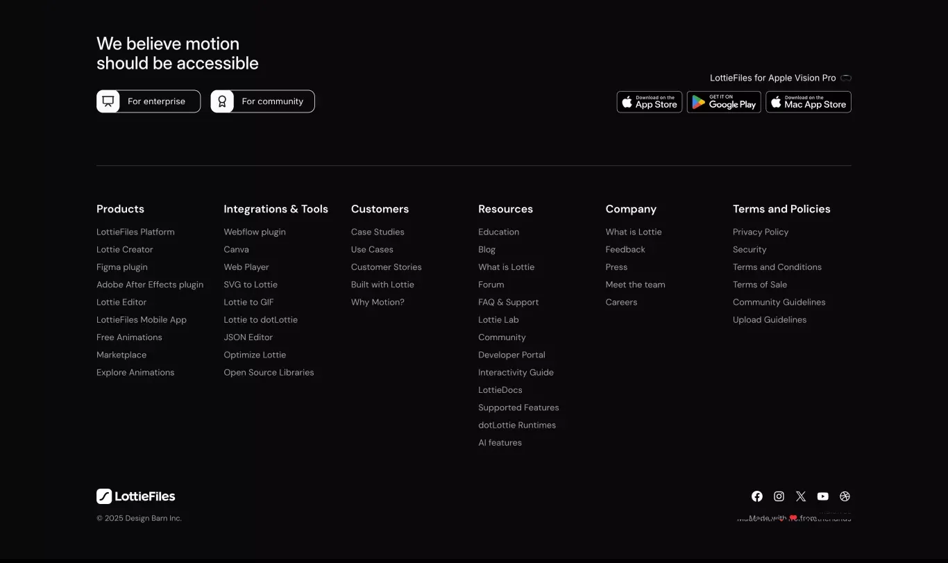This screenshot has height=563, width=948.
Task: Open the Community link under Resources
Action: tap(502, 337)
